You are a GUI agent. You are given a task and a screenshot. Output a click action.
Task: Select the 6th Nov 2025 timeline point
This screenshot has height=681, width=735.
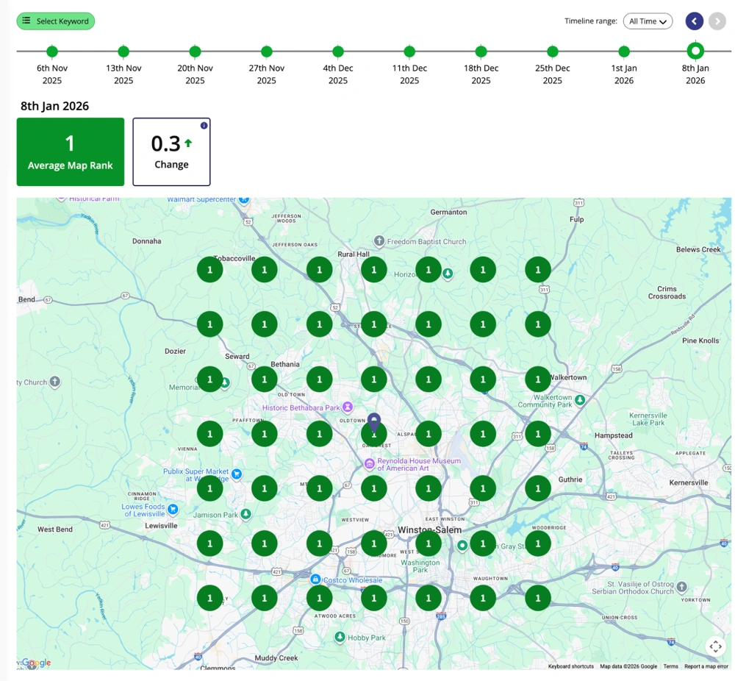click(x=52, y=51)
